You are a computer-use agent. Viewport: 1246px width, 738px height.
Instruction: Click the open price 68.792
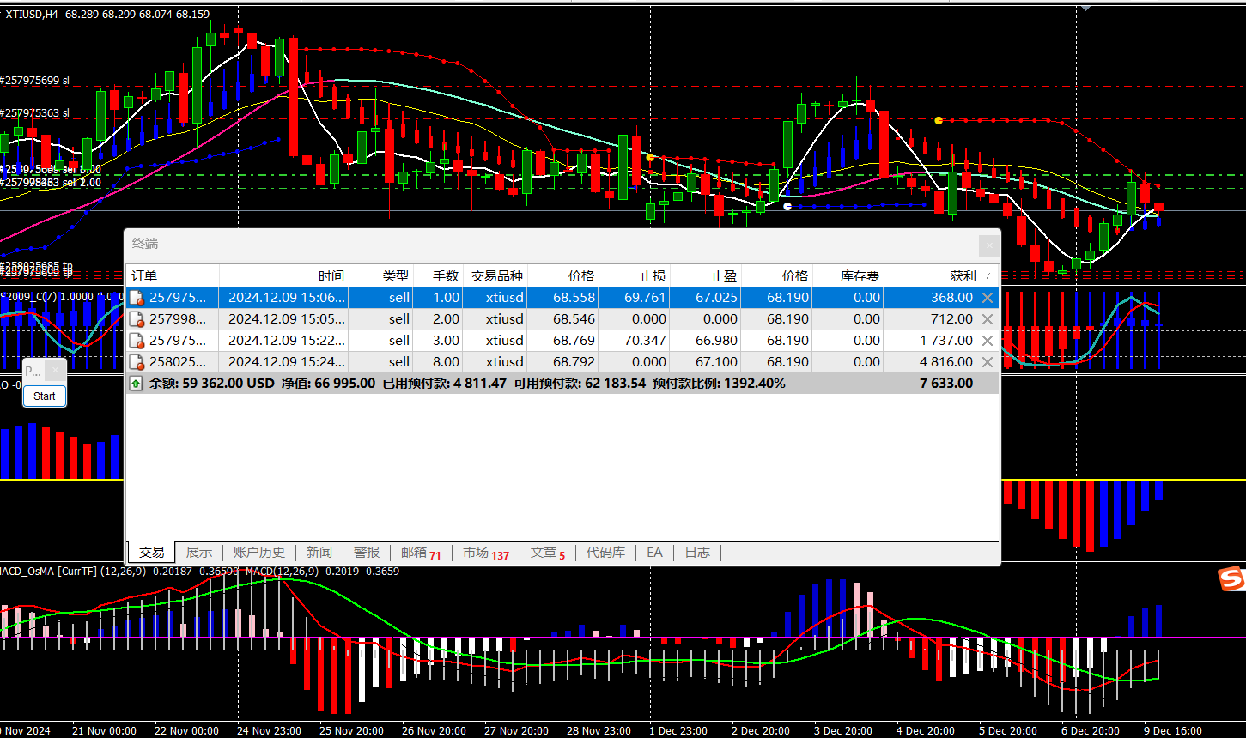[x=574, y=362]
